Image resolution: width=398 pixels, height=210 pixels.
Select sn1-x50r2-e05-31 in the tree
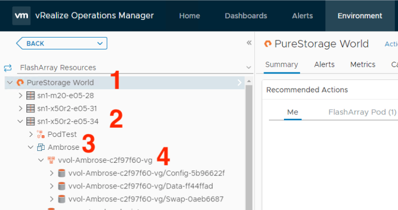[x=67, y=108]
